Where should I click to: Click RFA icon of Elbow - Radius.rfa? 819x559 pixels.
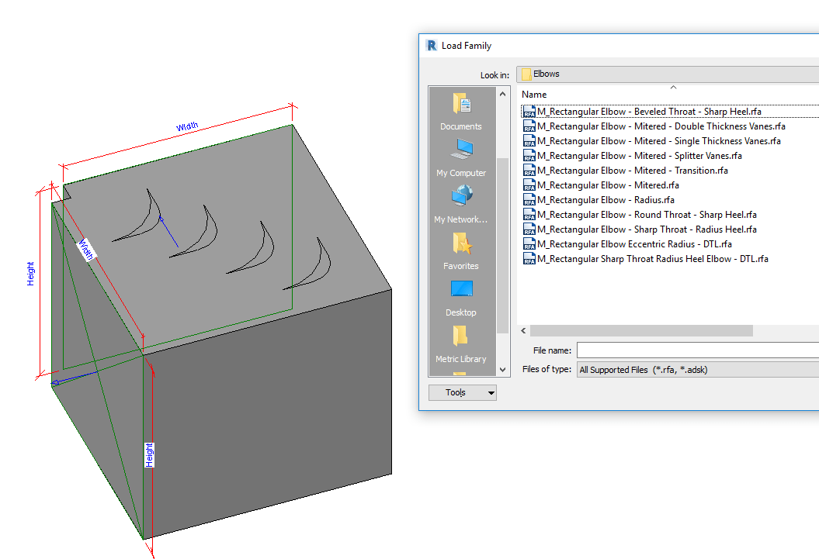point(529,200)
